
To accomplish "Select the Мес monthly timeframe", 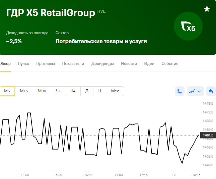I will (x=115, y=91).
